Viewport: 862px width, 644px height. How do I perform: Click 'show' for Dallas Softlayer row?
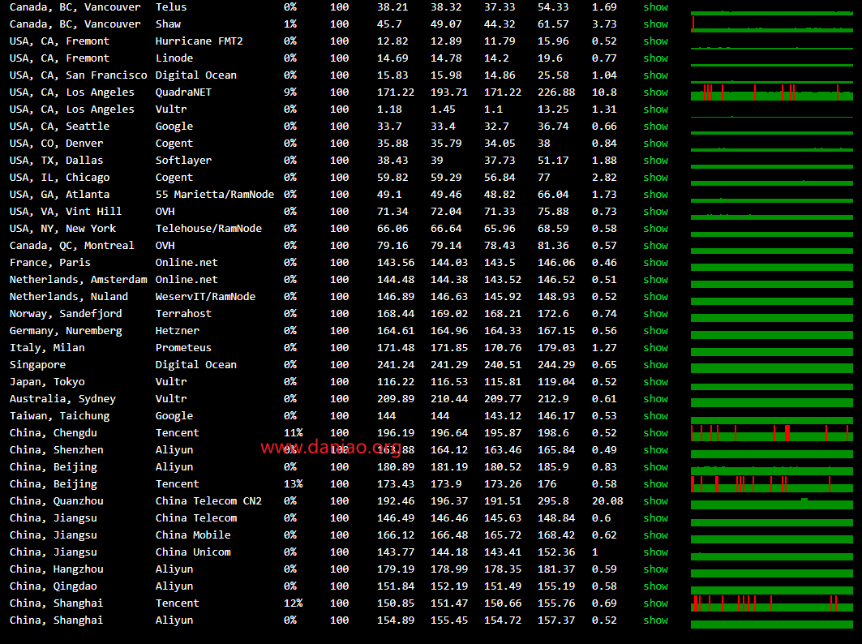tap(655, 161)
